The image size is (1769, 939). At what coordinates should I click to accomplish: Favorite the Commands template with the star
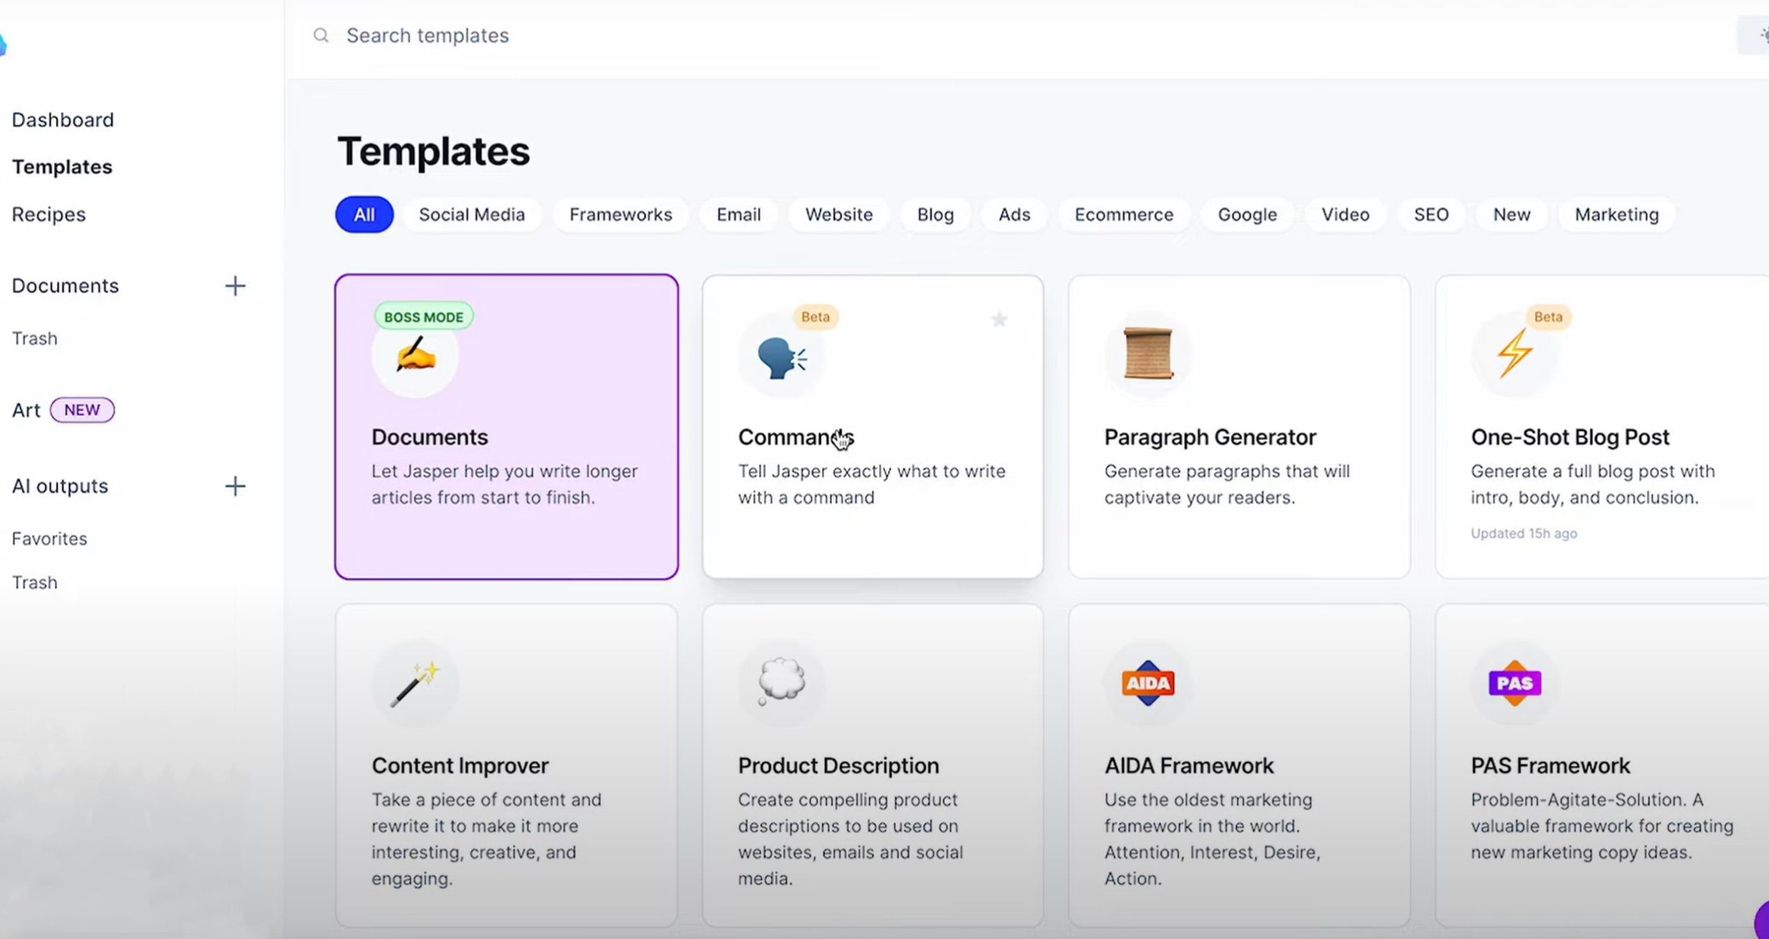click(x=999, y=319)
